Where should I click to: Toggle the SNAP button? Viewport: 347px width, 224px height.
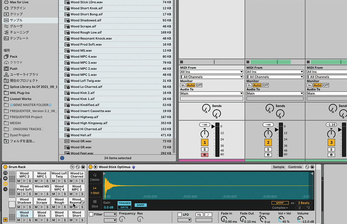click(x=141, y=205)
